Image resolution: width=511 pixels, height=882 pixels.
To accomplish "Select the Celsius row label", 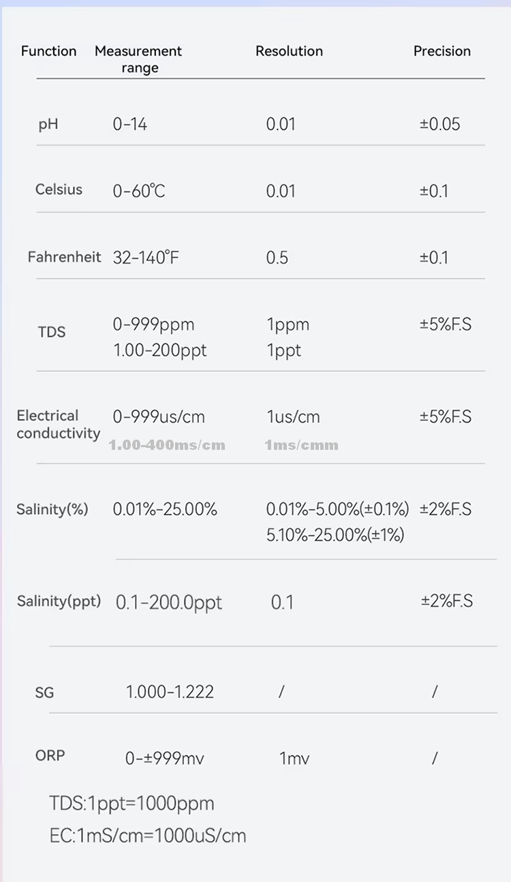I will [x=59, y=190].
